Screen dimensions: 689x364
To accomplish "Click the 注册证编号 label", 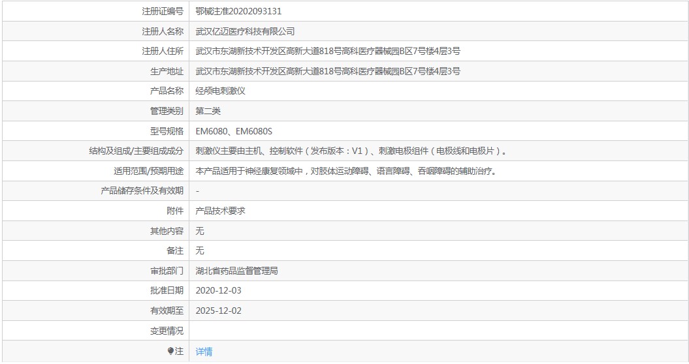I will (x=163, y=12).
